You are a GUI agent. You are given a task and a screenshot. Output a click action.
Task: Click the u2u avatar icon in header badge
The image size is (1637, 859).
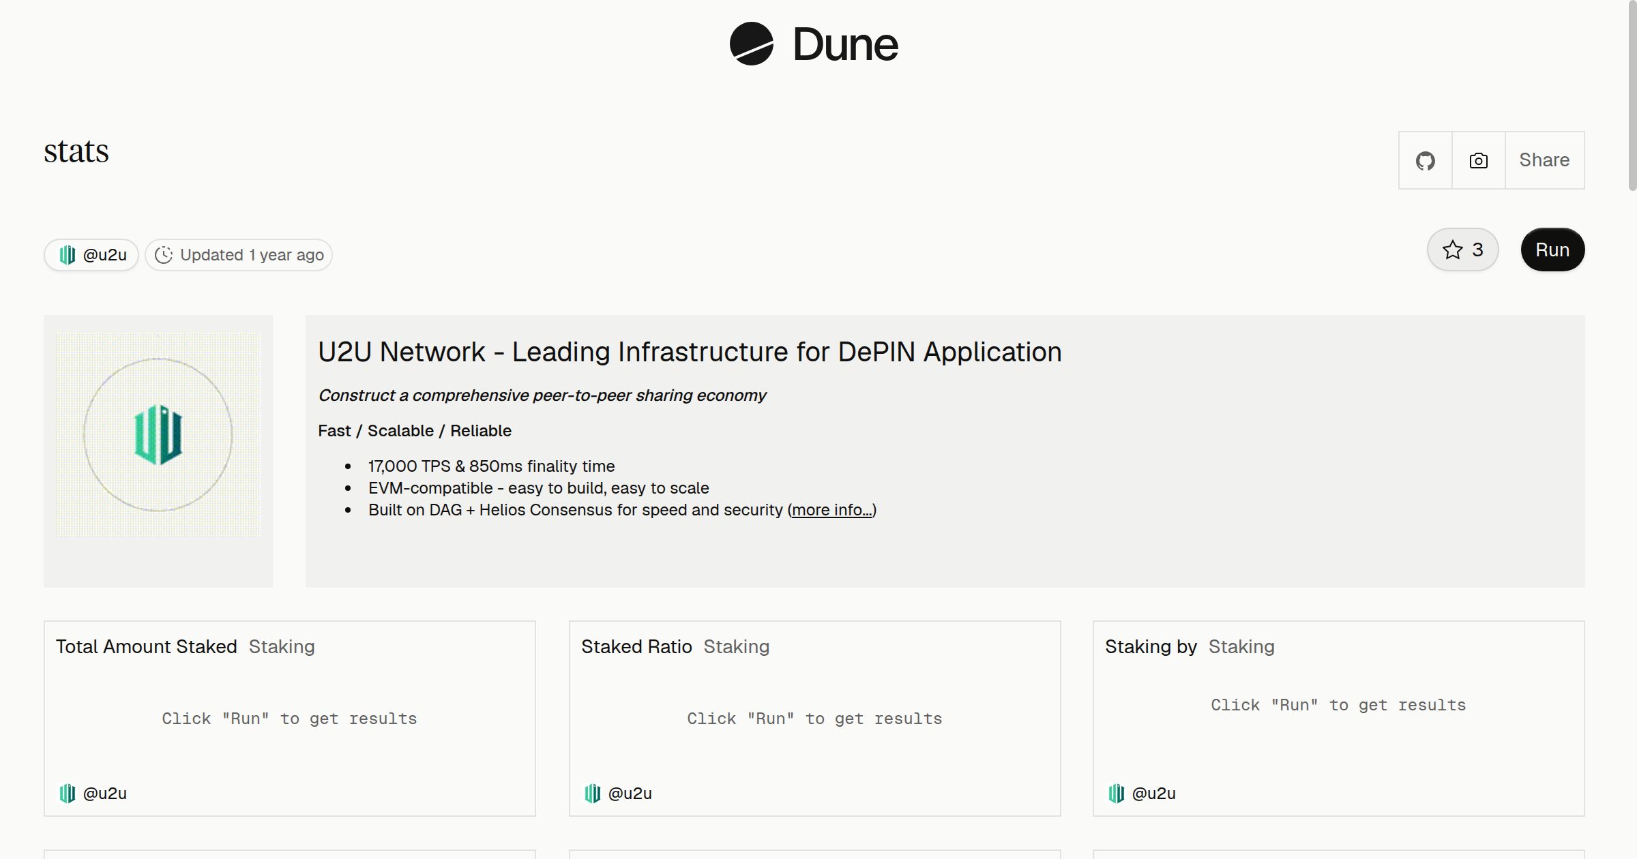pos(67,255)
